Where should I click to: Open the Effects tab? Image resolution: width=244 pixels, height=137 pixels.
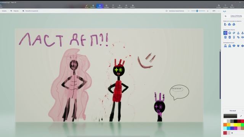[120, 6]
